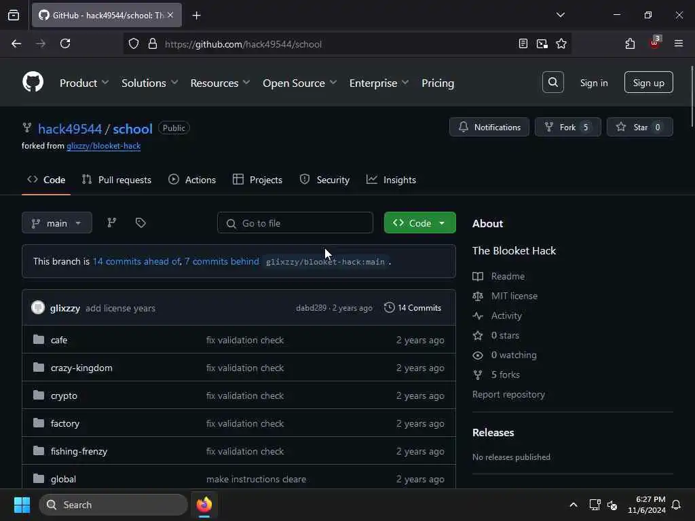
Task: Click the muted volume icon in tray
Action: pos(612,505)
